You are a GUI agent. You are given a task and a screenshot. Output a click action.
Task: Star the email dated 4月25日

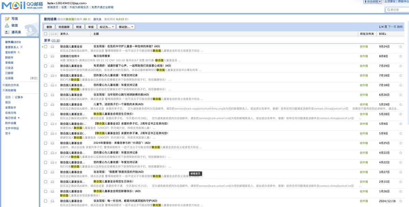tap(400, 143)
